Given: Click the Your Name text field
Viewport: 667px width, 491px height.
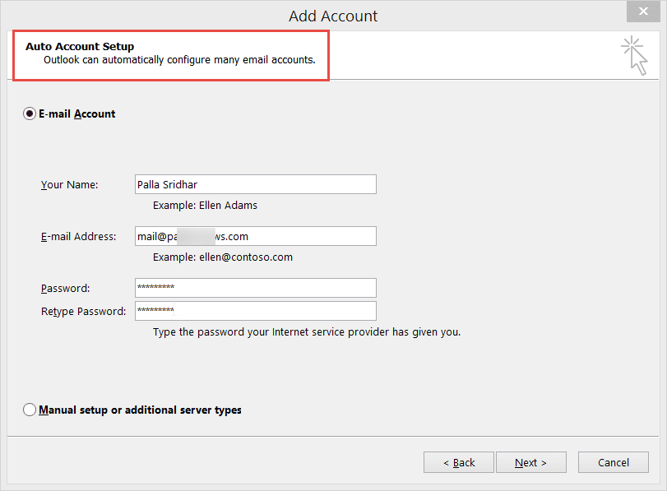Looking at the screenshot, I should coord(255,184).
